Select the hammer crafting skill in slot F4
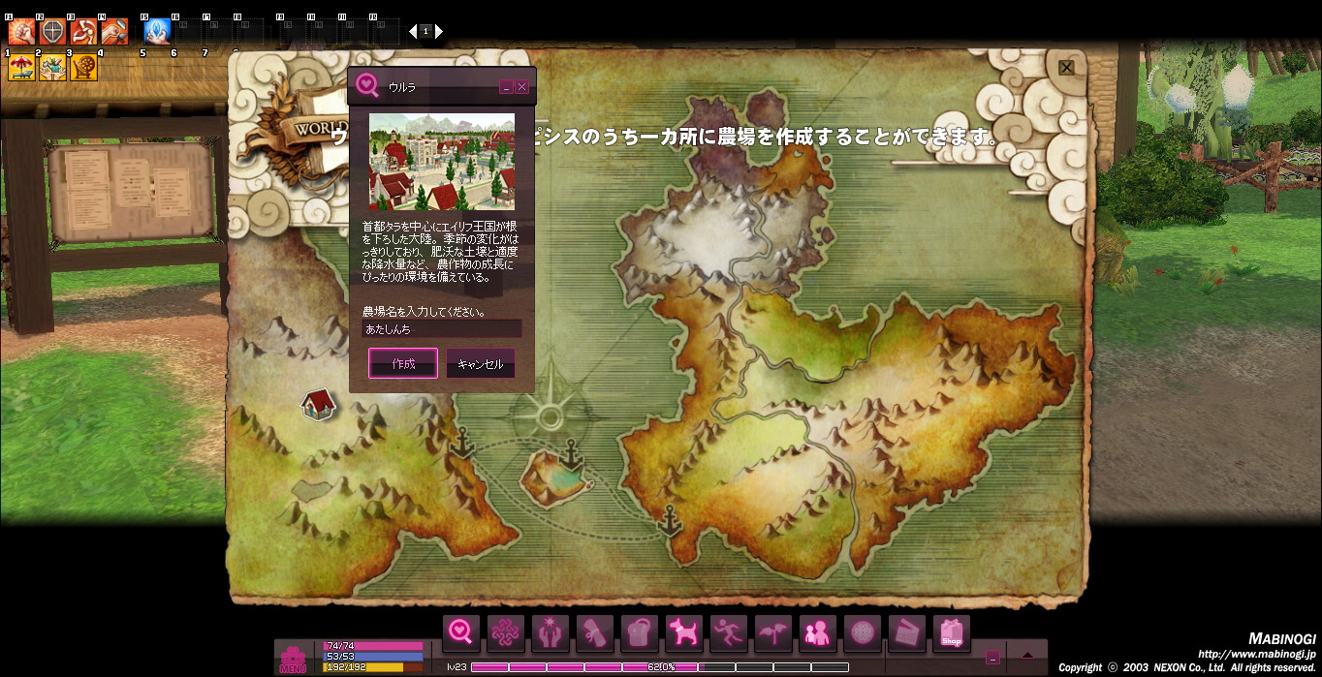 click(114, 31)
